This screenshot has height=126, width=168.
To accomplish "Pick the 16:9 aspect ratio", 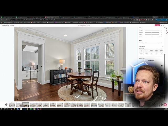I will click(x=161, y=51).
